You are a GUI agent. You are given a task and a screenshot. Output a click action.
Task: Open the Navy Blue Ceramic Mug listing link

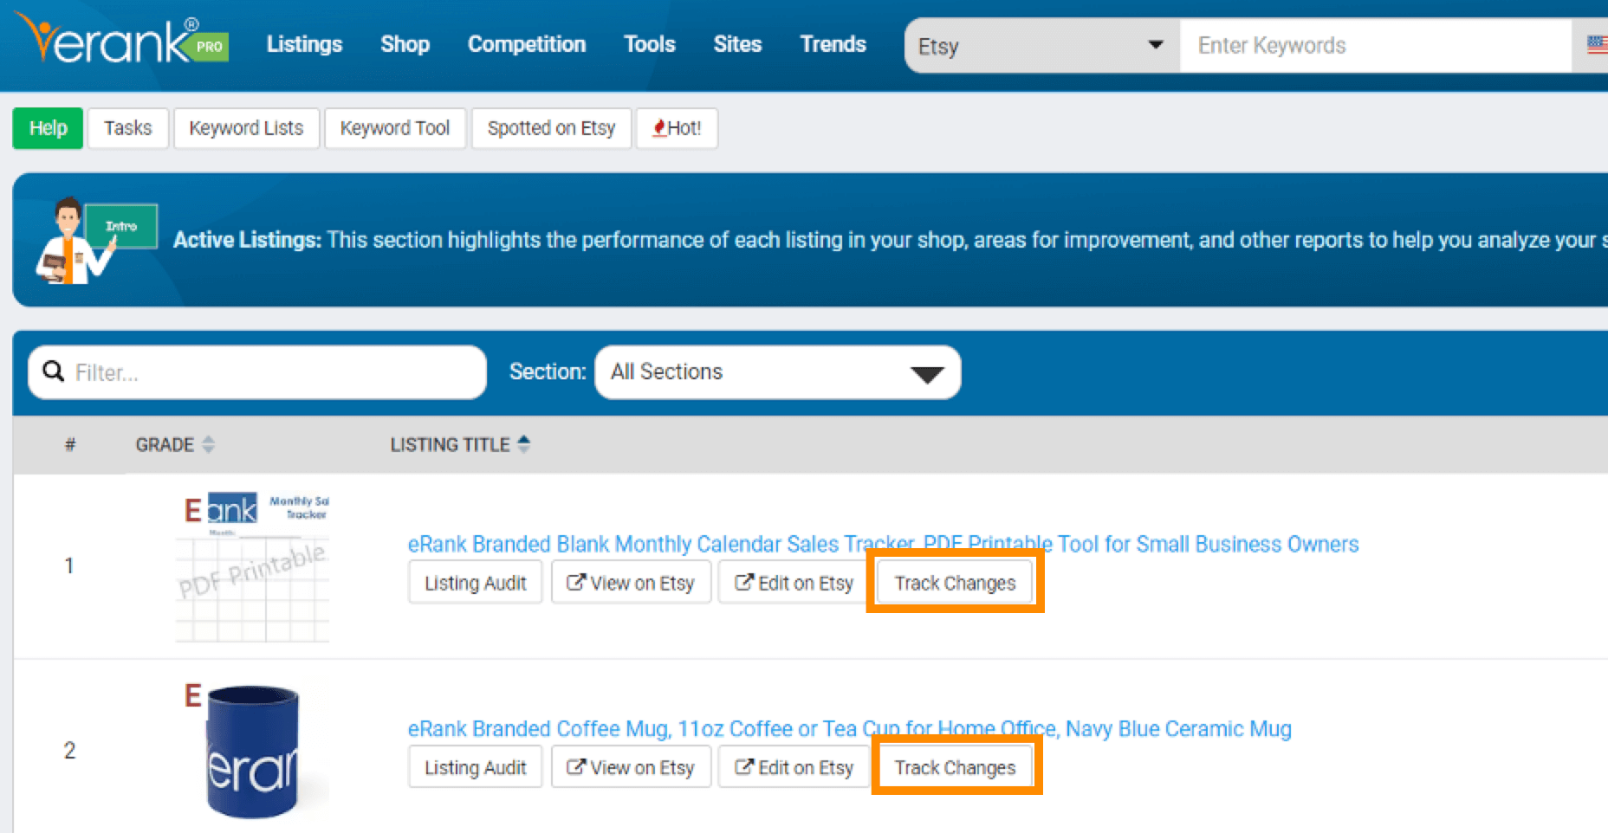(849, 728)
